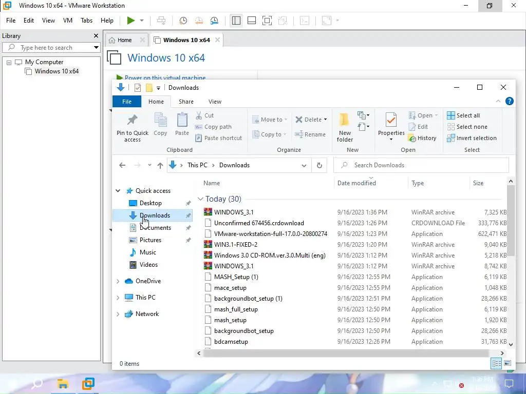Open the Explorer File ribbon tab
Screen dimensions: 526x394
(127, 102)
